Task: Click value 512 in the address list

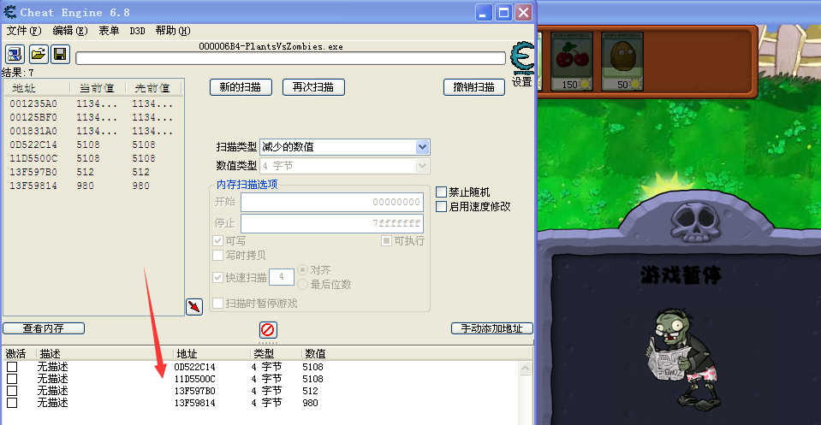Action: tap(310, 391)
